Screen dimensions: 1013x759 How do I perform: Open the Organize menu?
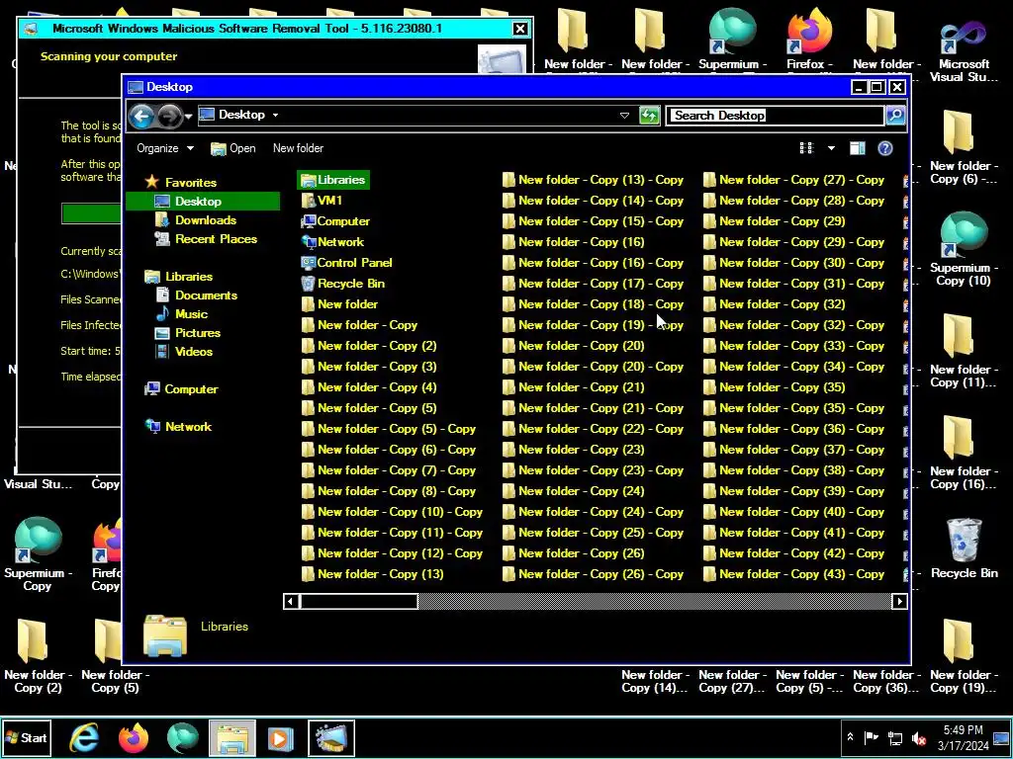(x=165, y=148)
